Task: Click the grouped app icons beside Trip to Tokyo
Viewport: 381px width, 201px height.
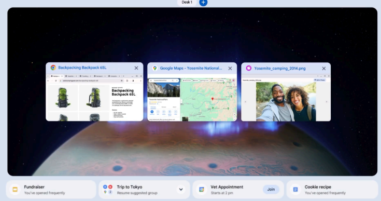Action: [x=108, y=190]
